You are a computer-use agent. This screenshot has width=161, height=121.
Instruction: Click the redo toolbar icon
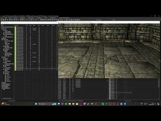point(12,20)
